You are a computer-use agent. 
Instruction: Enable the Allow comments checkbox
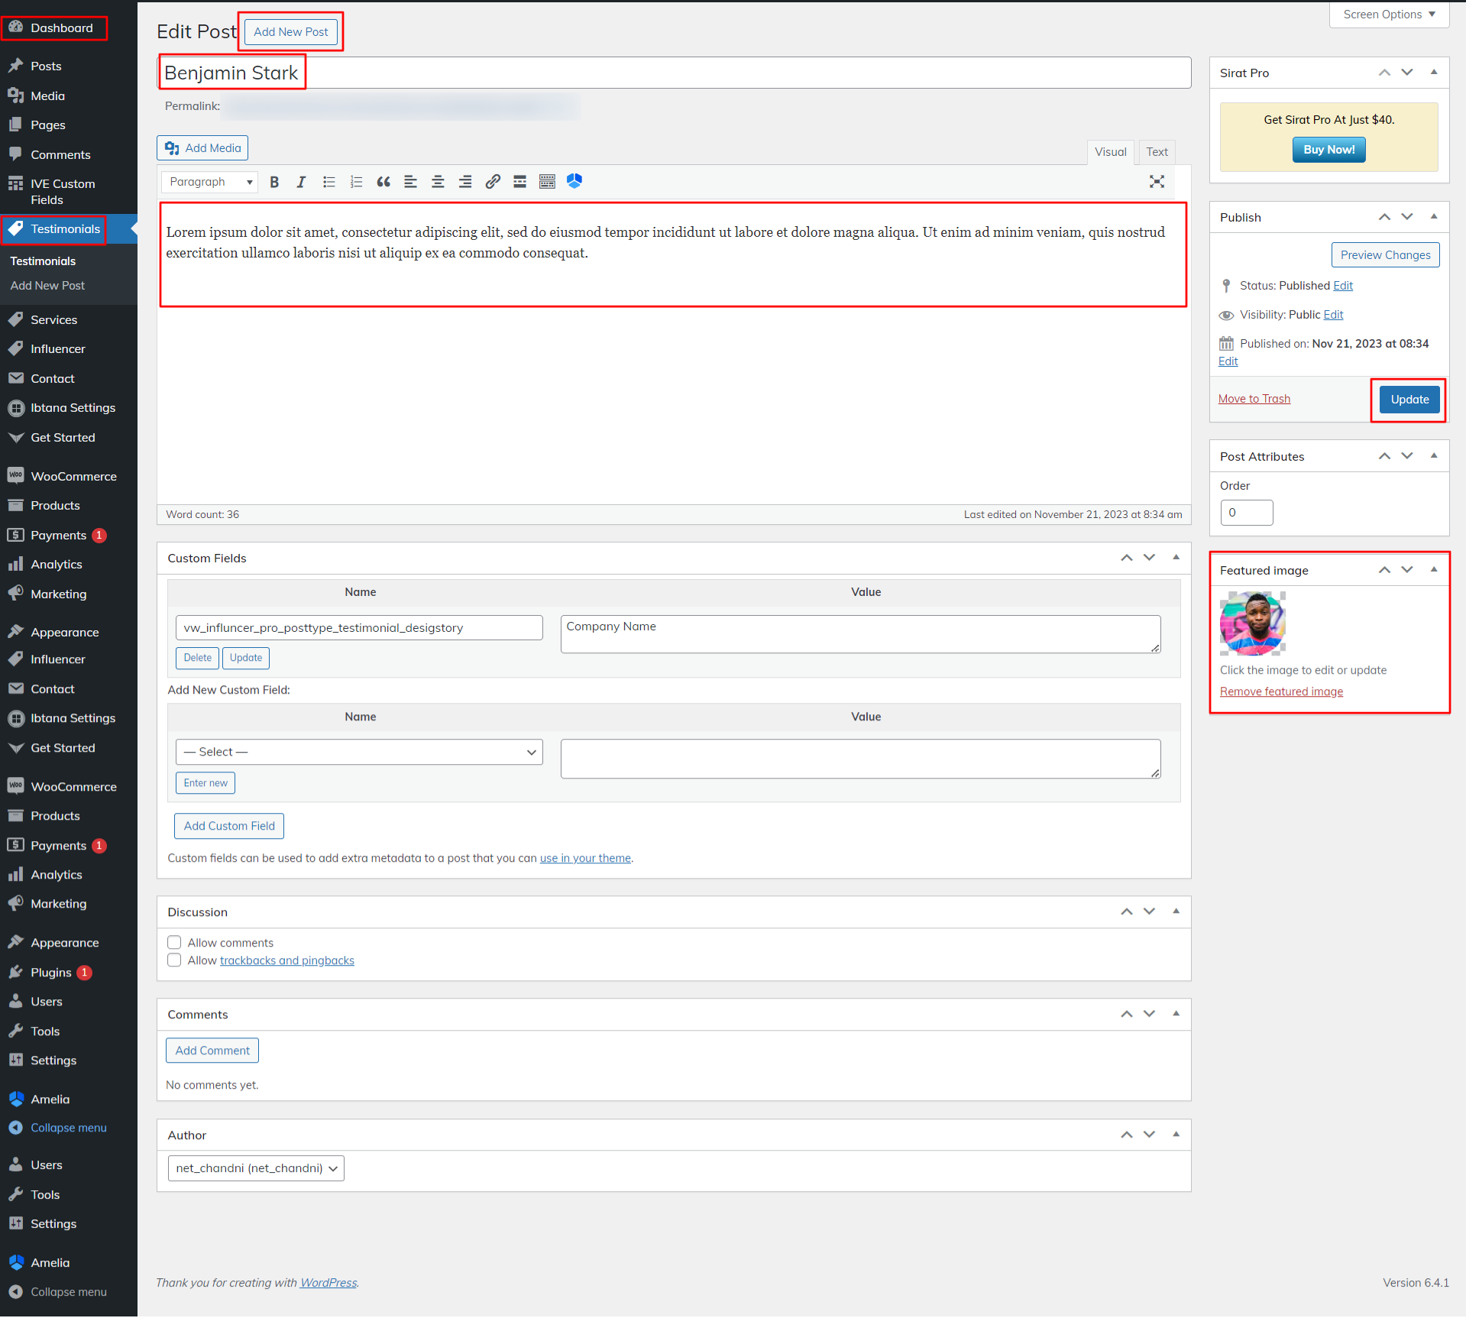point(175,942)
